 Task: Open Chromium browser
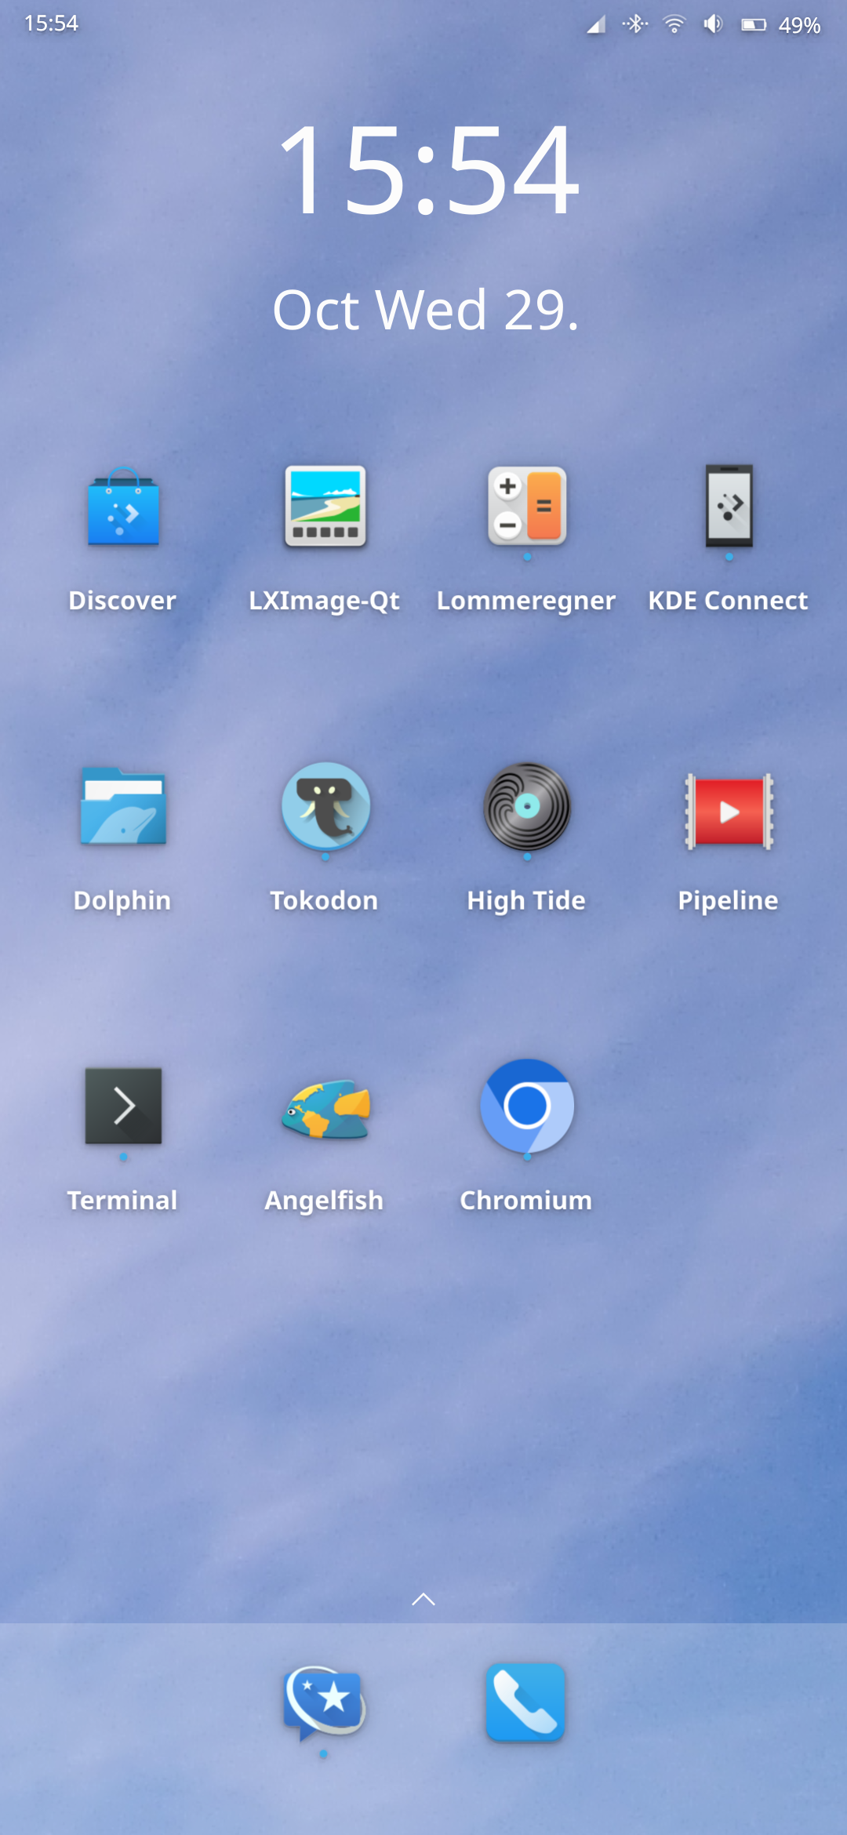pos(526,1106)
